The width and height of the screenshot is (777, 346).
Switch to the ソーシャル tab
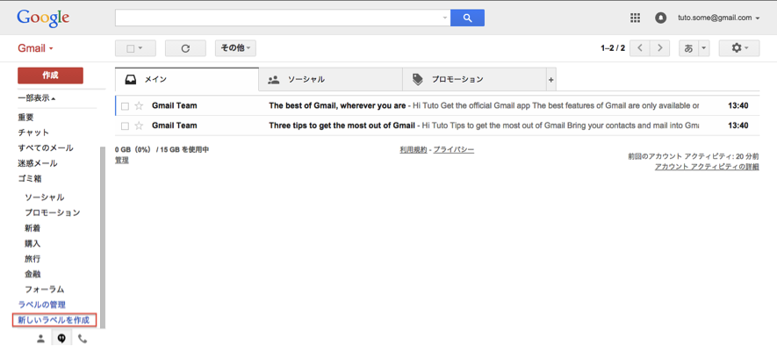point(330,79)
